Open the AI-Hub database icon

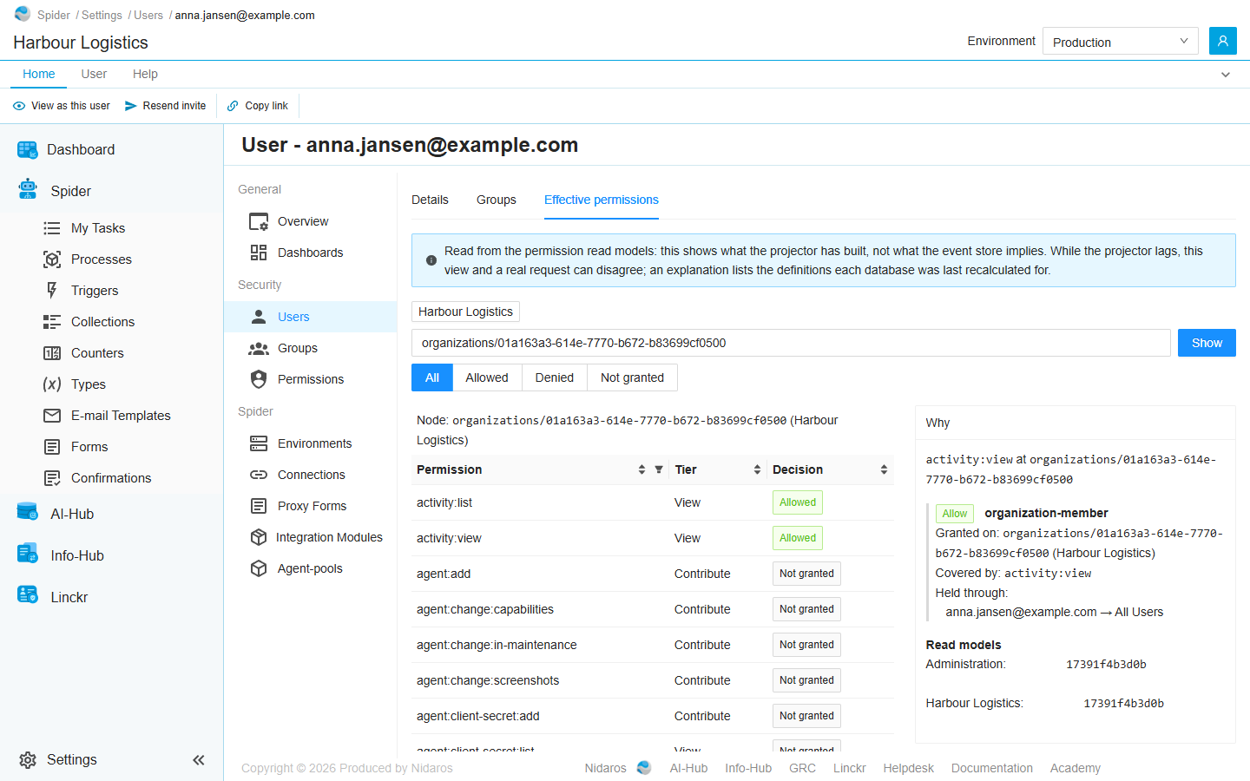click(28, 512)
